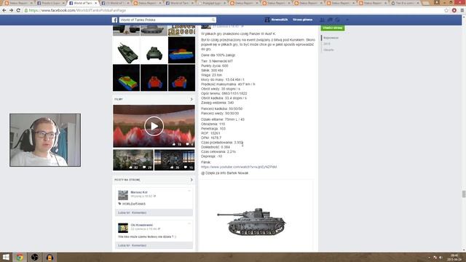Click the Facebook logo icon in the header

coord(114,20)
